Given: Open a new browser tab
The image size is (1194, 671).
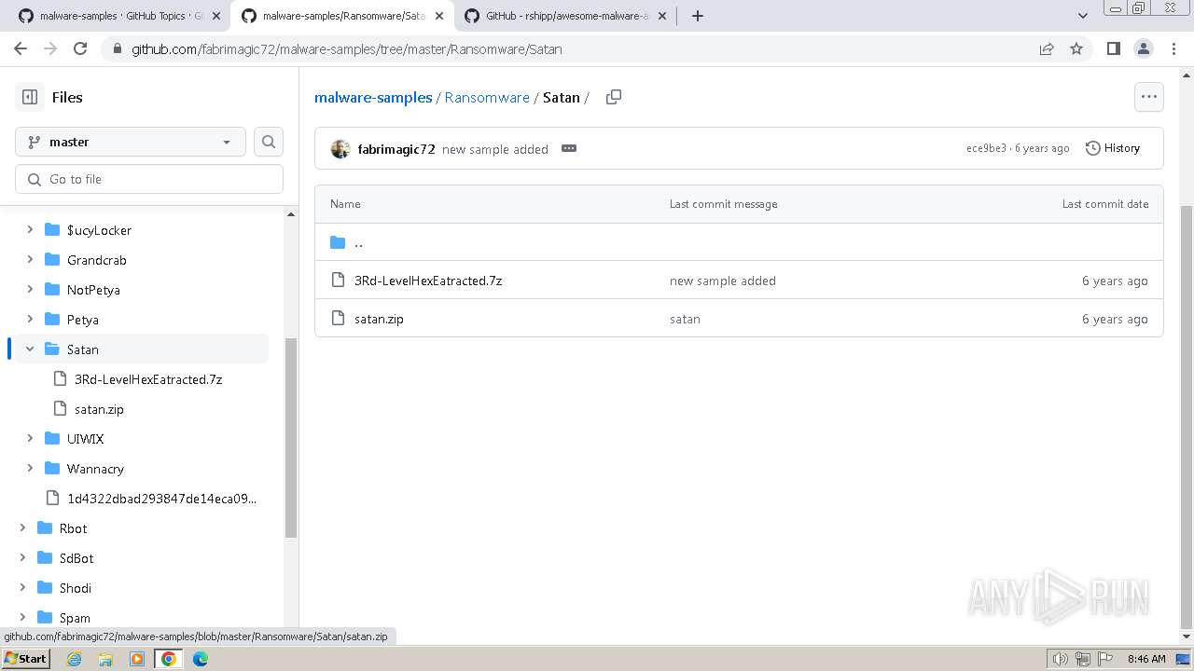Looking at the screenshot, I should 697,16.
